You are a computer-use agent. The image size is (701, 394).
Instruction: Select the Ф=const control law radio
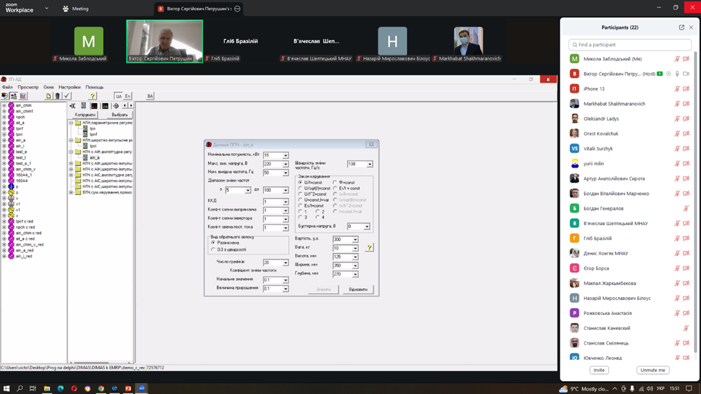335,182
